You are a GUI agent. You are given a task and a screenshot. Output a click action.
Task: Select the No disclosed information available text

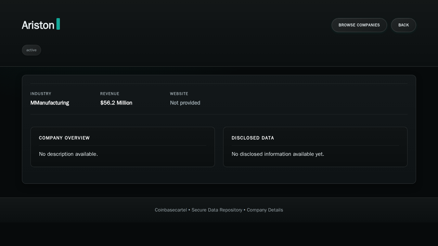[x=278, y=154]
